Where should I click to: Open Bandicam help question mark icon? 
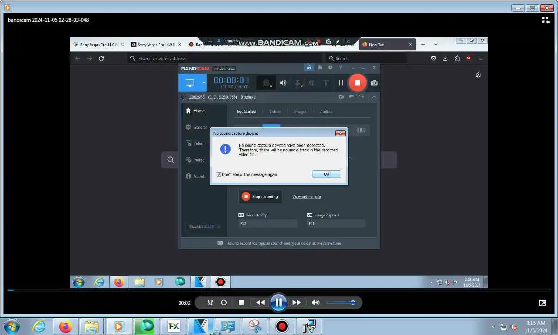tap(341, 68)
